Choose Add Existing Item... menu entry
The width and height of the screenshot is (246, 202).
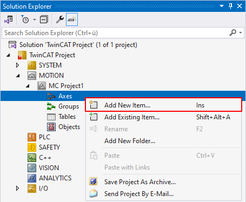click(164, 117)
